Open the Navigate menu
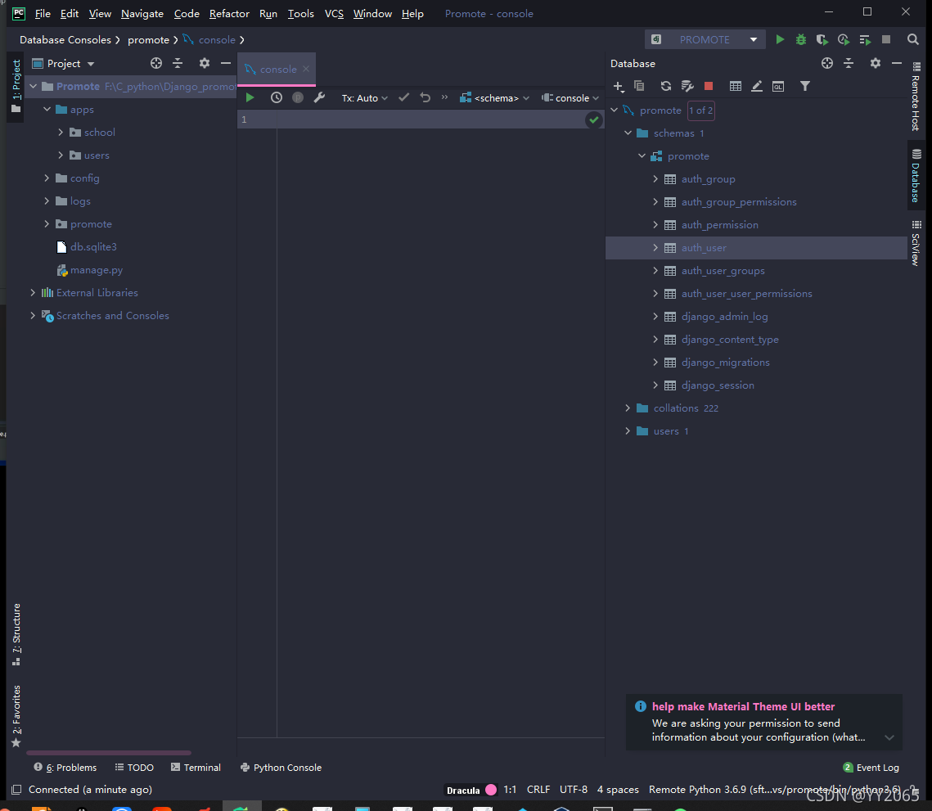The height and width of the screenshot is (811, 932). click(142, 14)
